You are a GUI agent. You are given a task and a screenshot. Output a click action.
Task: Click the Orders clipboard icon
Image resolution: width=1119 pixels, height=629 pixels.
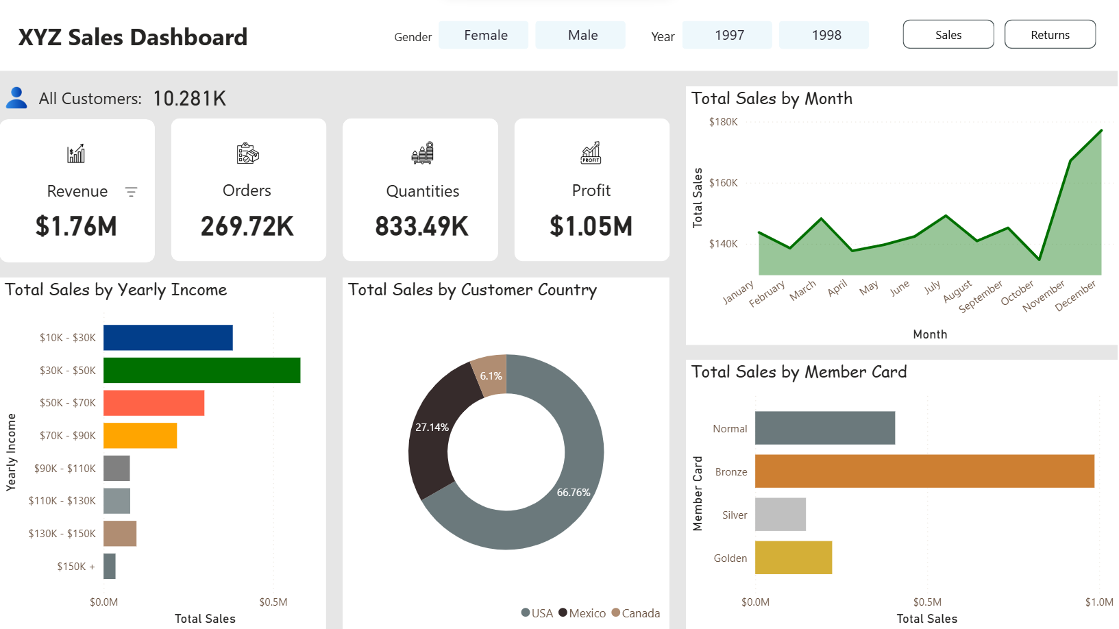pyautogui.click(x=247, y=153)
